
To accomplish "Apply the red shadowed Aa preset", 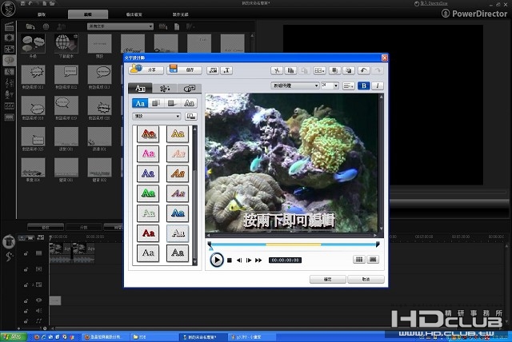I will tap(148, 133).
